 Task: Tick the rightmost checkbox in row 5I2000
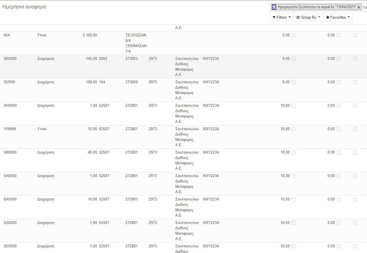(x=355, y=82)
